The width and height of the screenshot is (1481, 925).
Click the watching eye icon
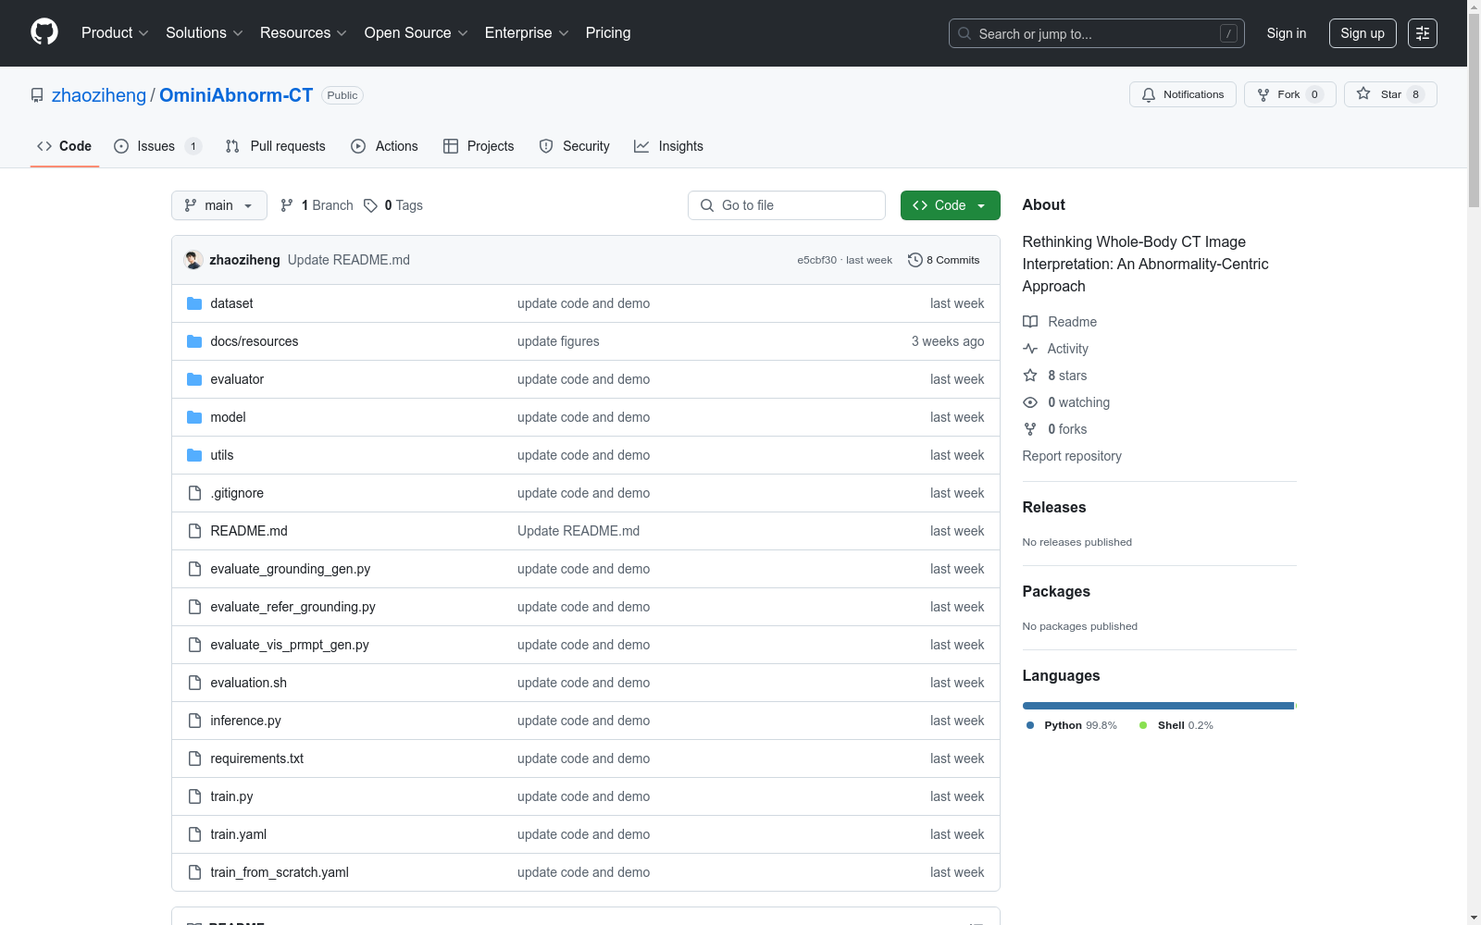[1030, 402]
